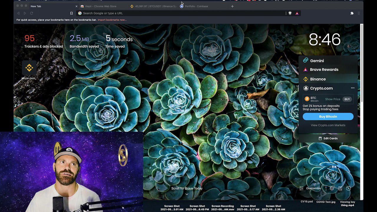Bookmark this page with the bookmark icon
377x212 pixels.
71,13
